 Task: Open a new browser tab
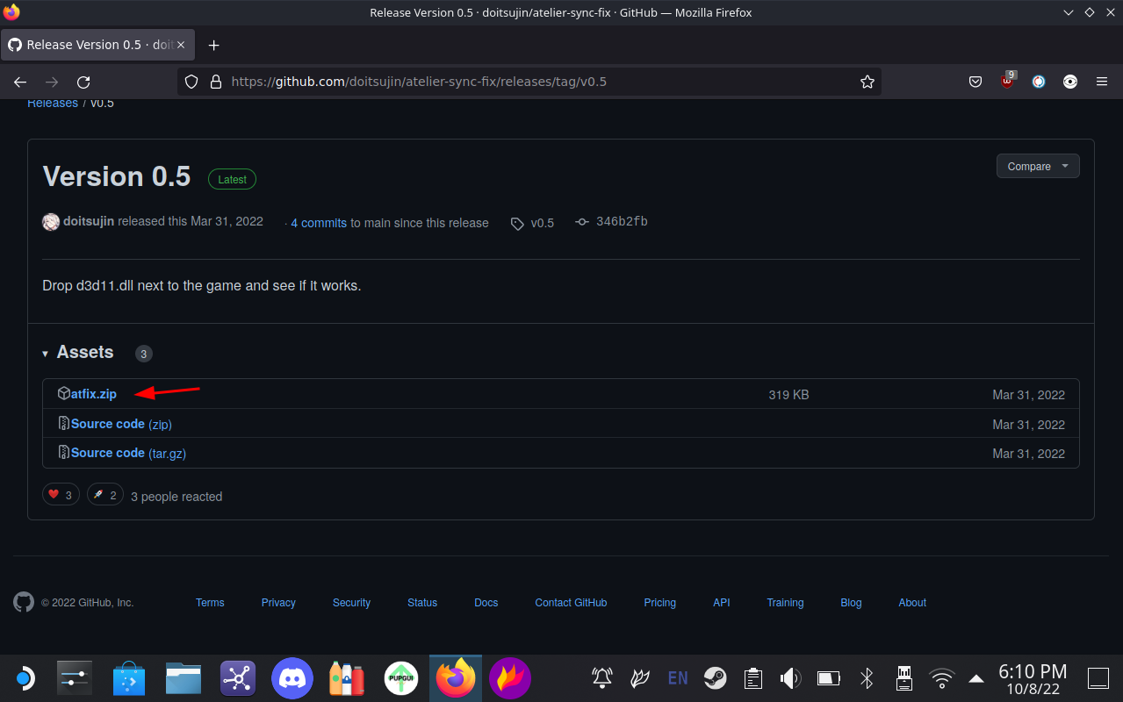tap(213, 45)
